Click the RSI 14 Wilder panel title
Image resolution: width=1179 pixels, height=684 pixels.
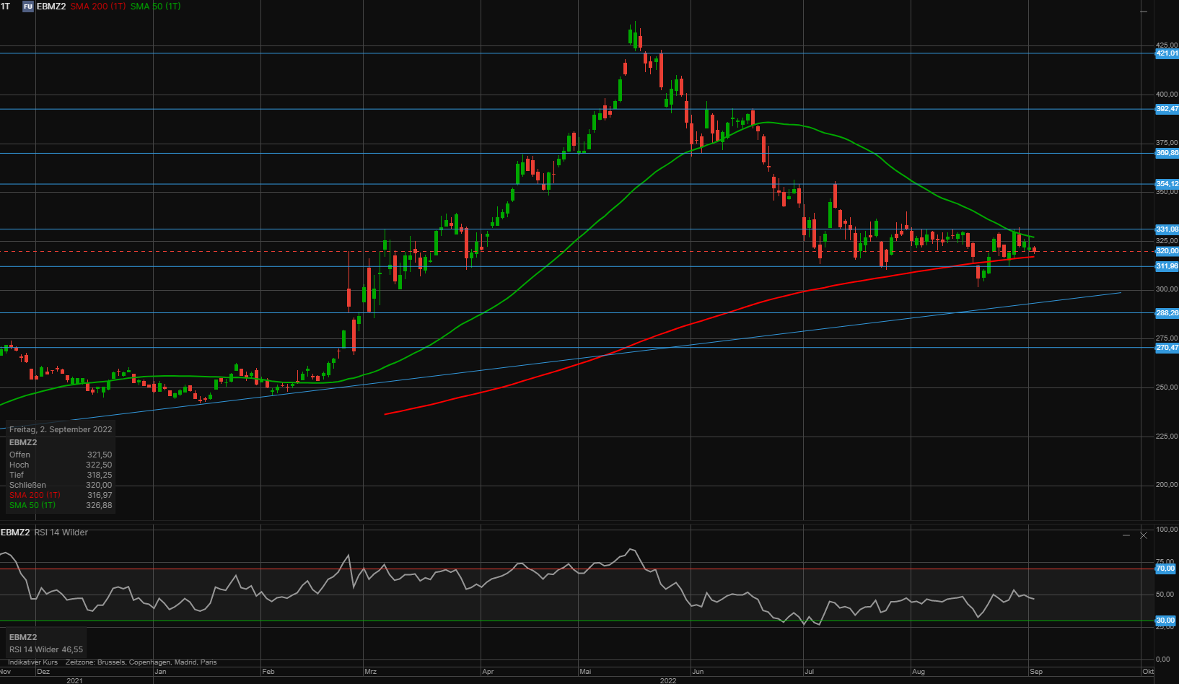pyautogui.click(x=61, y=532)
